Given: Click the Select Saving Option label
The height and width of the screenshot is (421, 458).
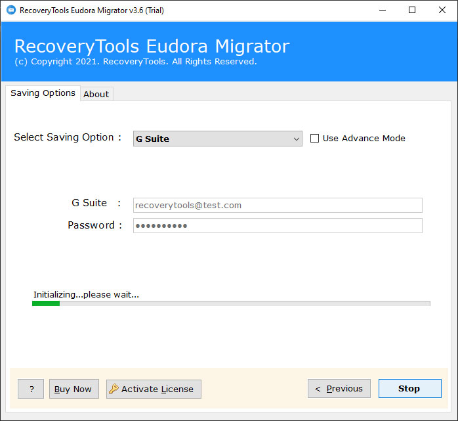Looking at the screenshot, I should 68,137.
